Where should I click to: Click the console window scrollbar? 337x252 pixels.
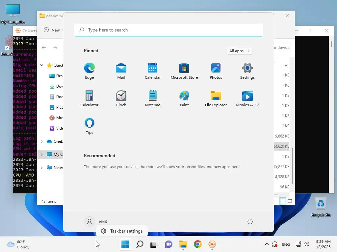pyautogui.click(x=332, y=44)
